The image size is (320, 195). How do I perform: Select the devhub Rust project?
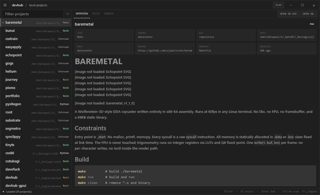click(36, 177)
